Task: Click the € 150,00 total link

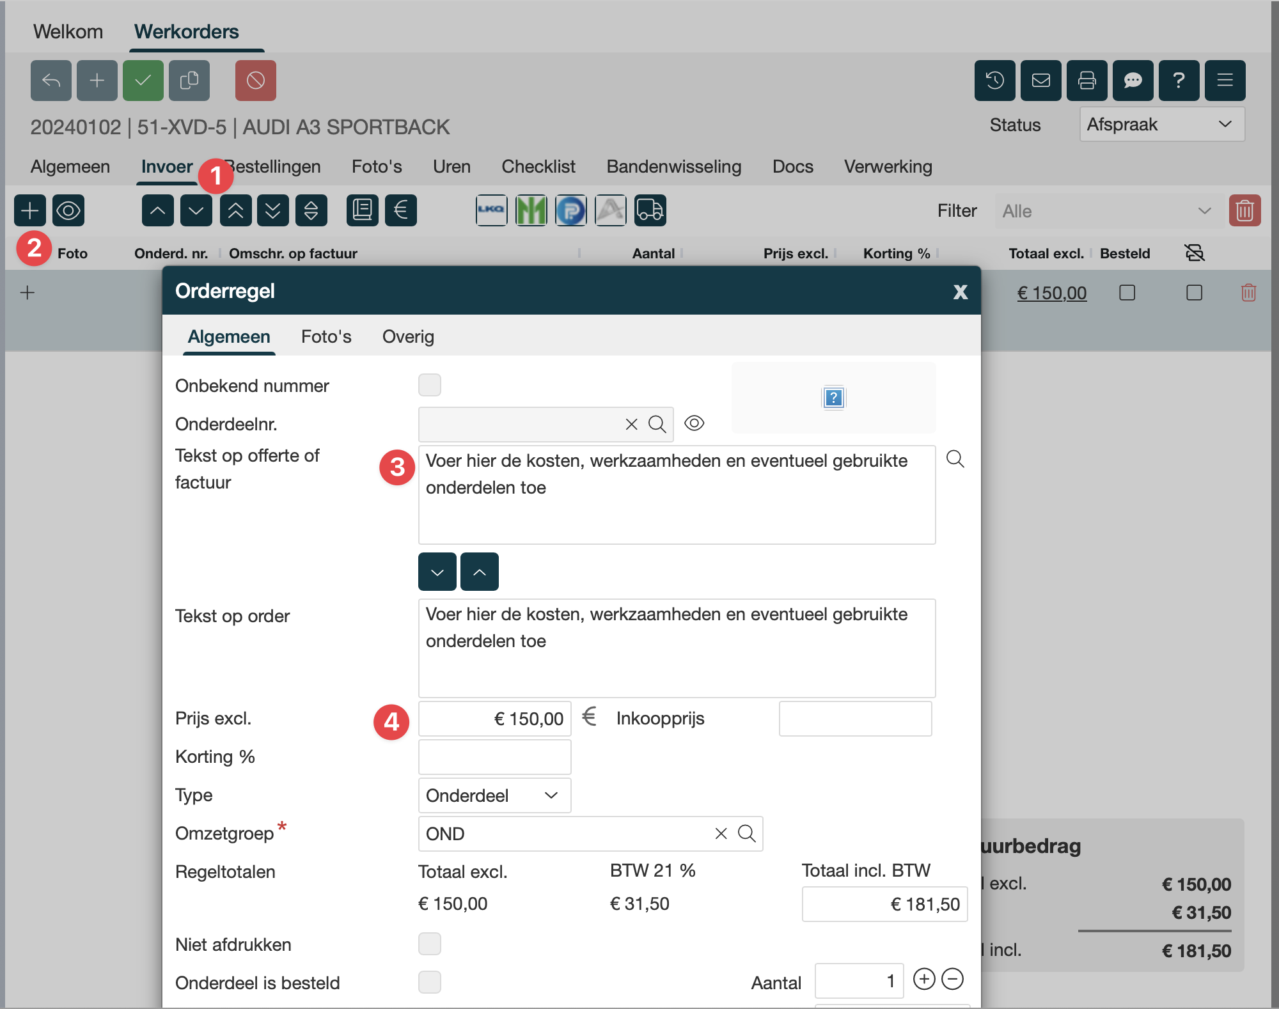Action: coord(1051,293)
